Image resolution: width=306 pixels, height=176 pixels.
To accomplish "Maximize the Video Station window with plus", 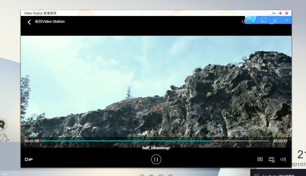I will tap(280, 13).
